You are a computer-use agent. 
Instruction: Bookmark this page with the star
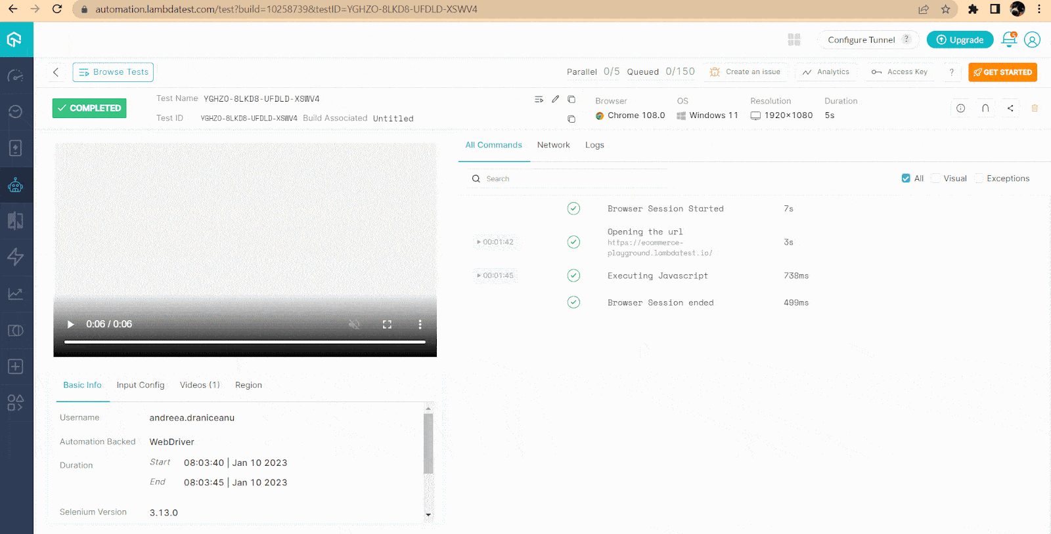coord(945,9)
